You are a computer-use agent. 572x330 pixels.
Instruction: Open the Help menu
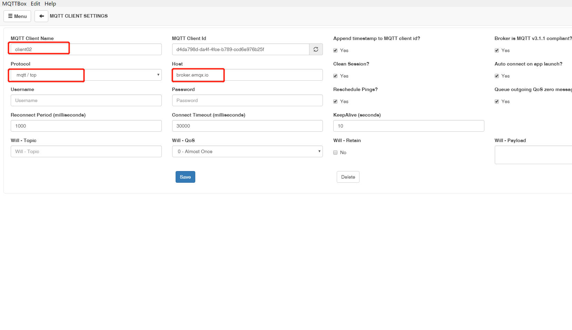pyautogui.click(x=50, y=3)
